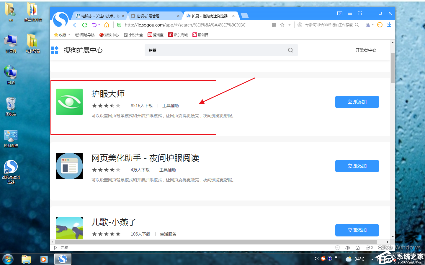Reload the page with the green refresh icon

pos(85,25)
